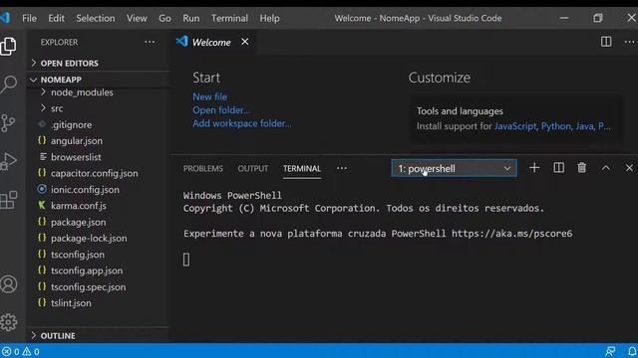Open tsconfig.spec.json file

tap(88, 287)
